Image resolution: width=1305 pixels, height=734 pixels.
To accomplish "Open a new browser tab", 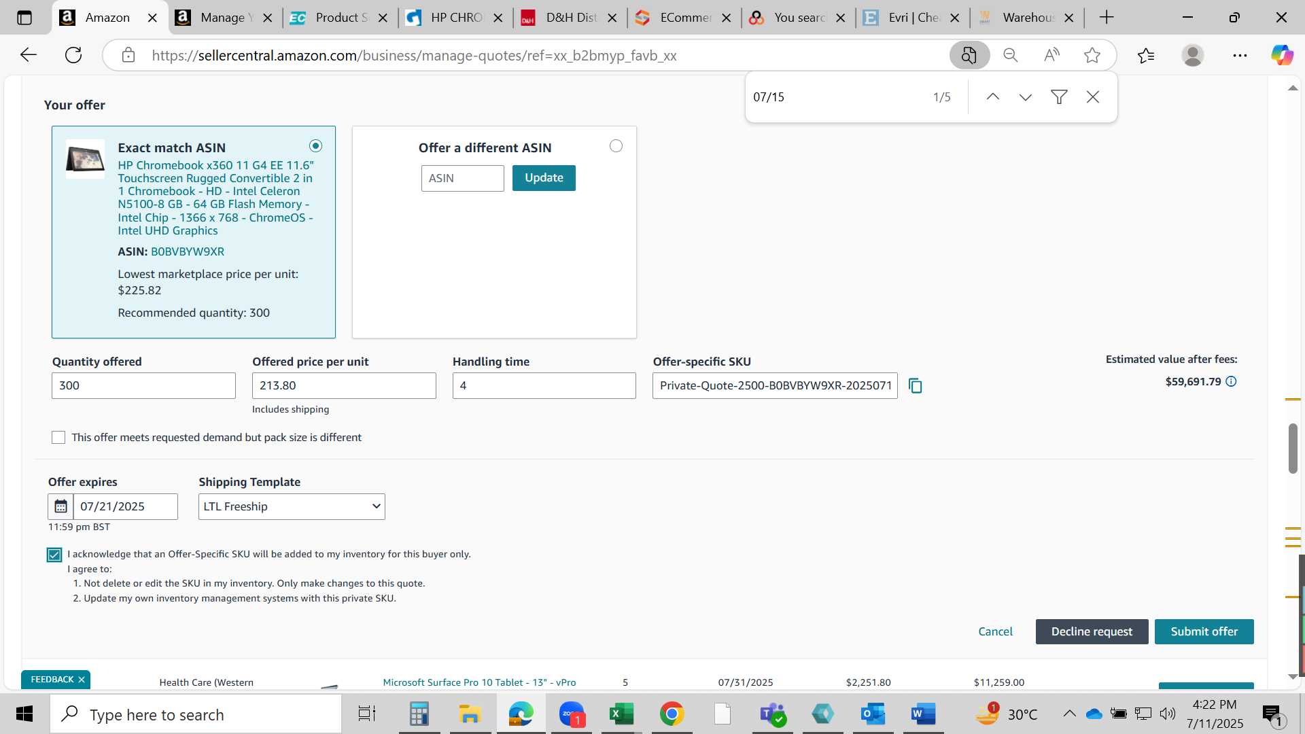I will tap(1107, 18).
